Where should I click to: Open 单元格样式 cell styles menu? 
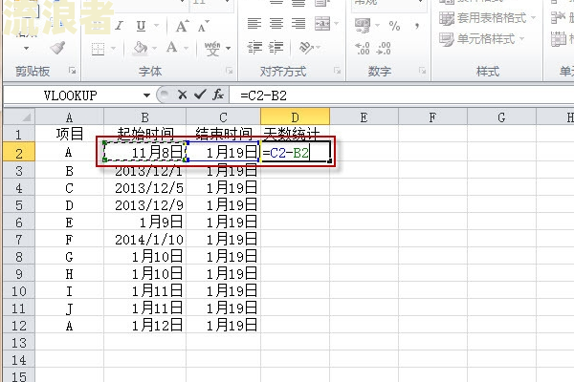coord(482,39)
